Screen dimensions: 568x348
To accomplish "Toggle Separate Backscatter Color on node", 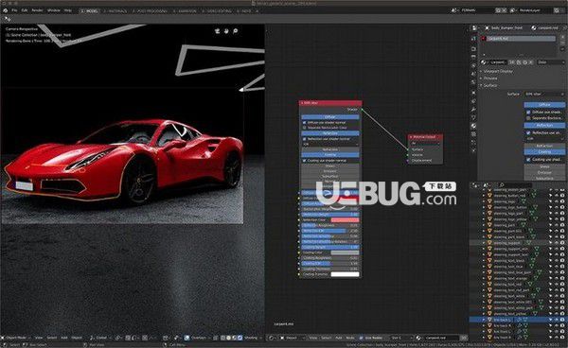I will tap(304, 128).
